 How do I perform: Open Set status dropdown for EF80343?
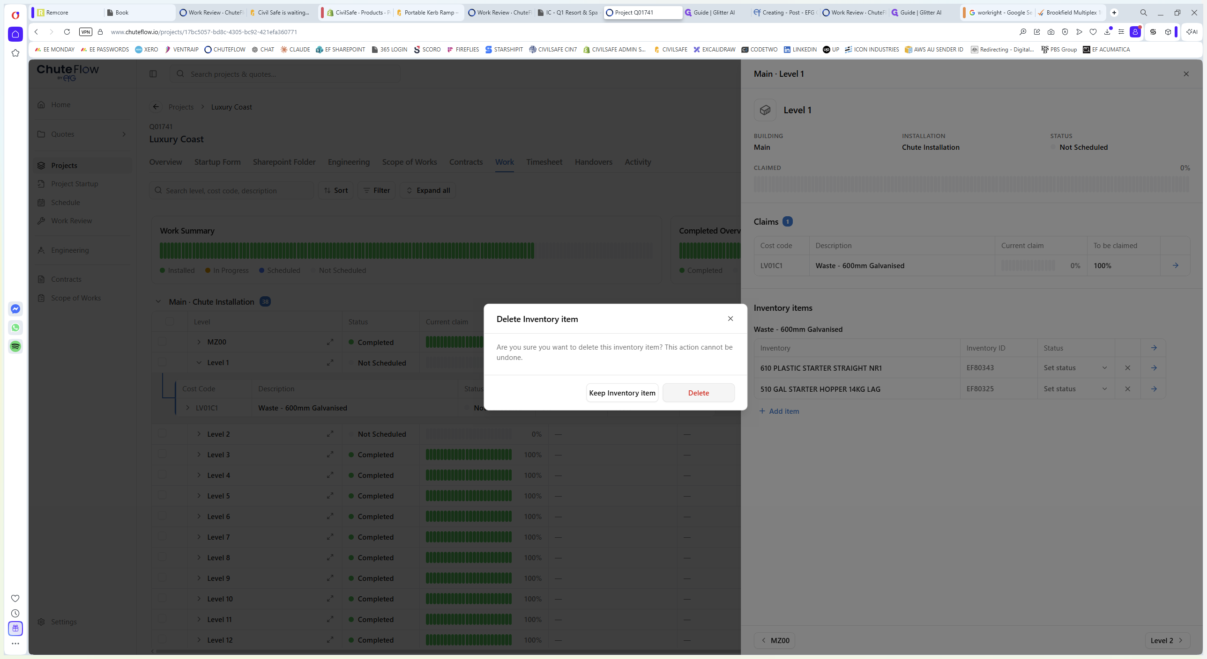tap(1075, 368)
